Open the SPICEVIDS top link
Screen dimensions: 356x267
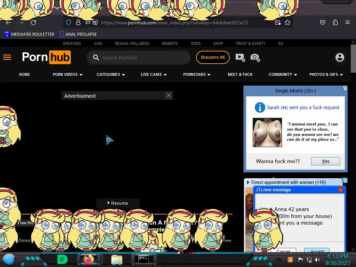(72, 43)
